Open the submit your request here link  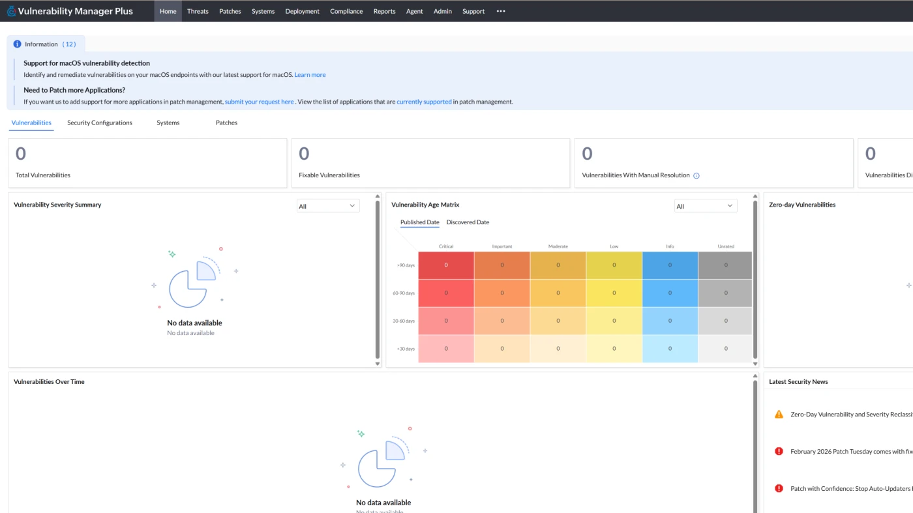(x=260, y=102)
